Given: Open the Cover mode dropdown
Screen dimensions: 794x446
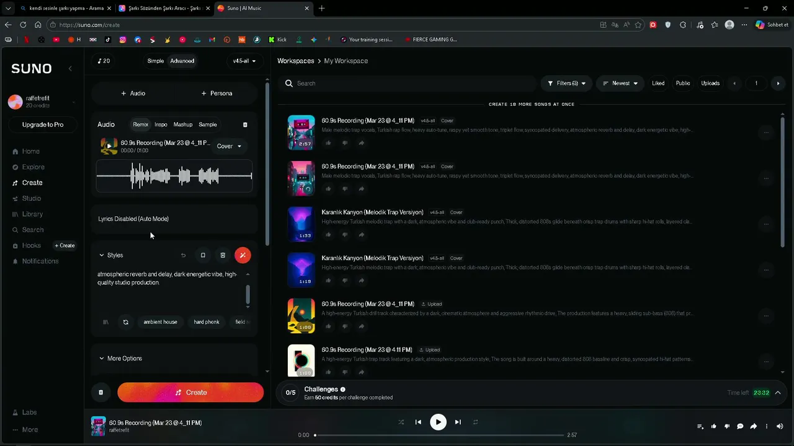Looking at the screenshot, I should point(229,146).
